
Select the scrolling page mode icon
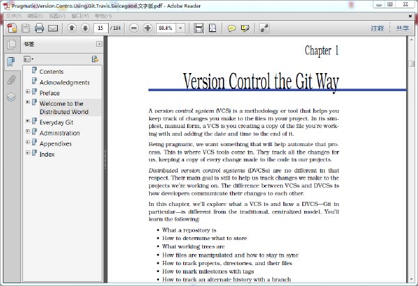click(x=199, y=28)
